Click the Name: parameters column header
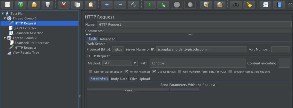Viewport: 293px width, 108px height. pyautogui.click(x=128, y=90)
